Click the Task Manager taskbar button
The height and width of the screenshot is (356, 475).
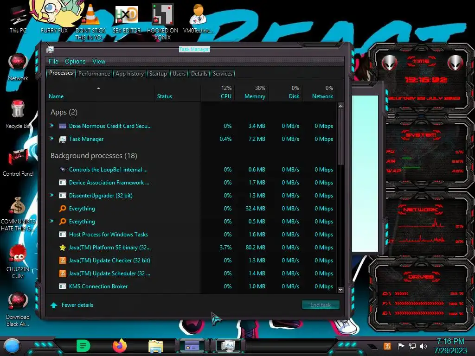tap(228, 346)
